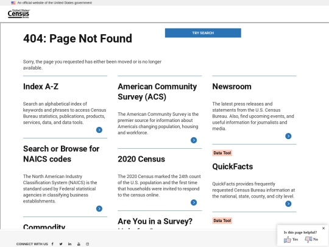Click the '404: Page Not Found' heading

(x=77, y=38)
